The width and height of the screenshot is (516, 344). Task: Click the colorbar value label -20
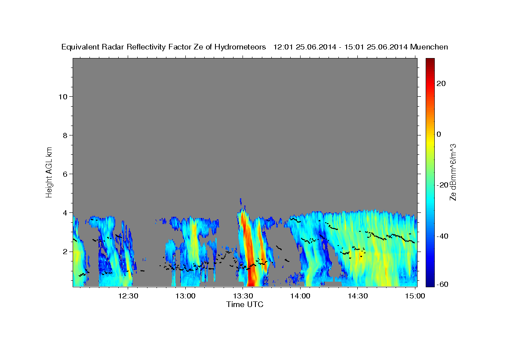pos(442,185)
